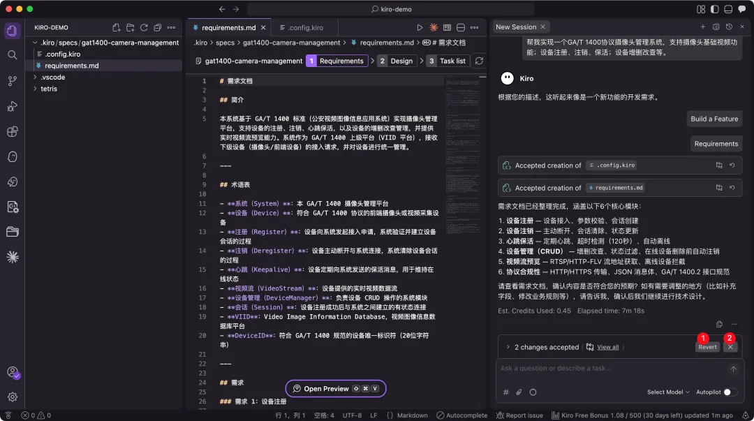Screen dimensions: 754x421
Task: Undo the accepted requirements.md creation
Action: click(x=732, y=188)
